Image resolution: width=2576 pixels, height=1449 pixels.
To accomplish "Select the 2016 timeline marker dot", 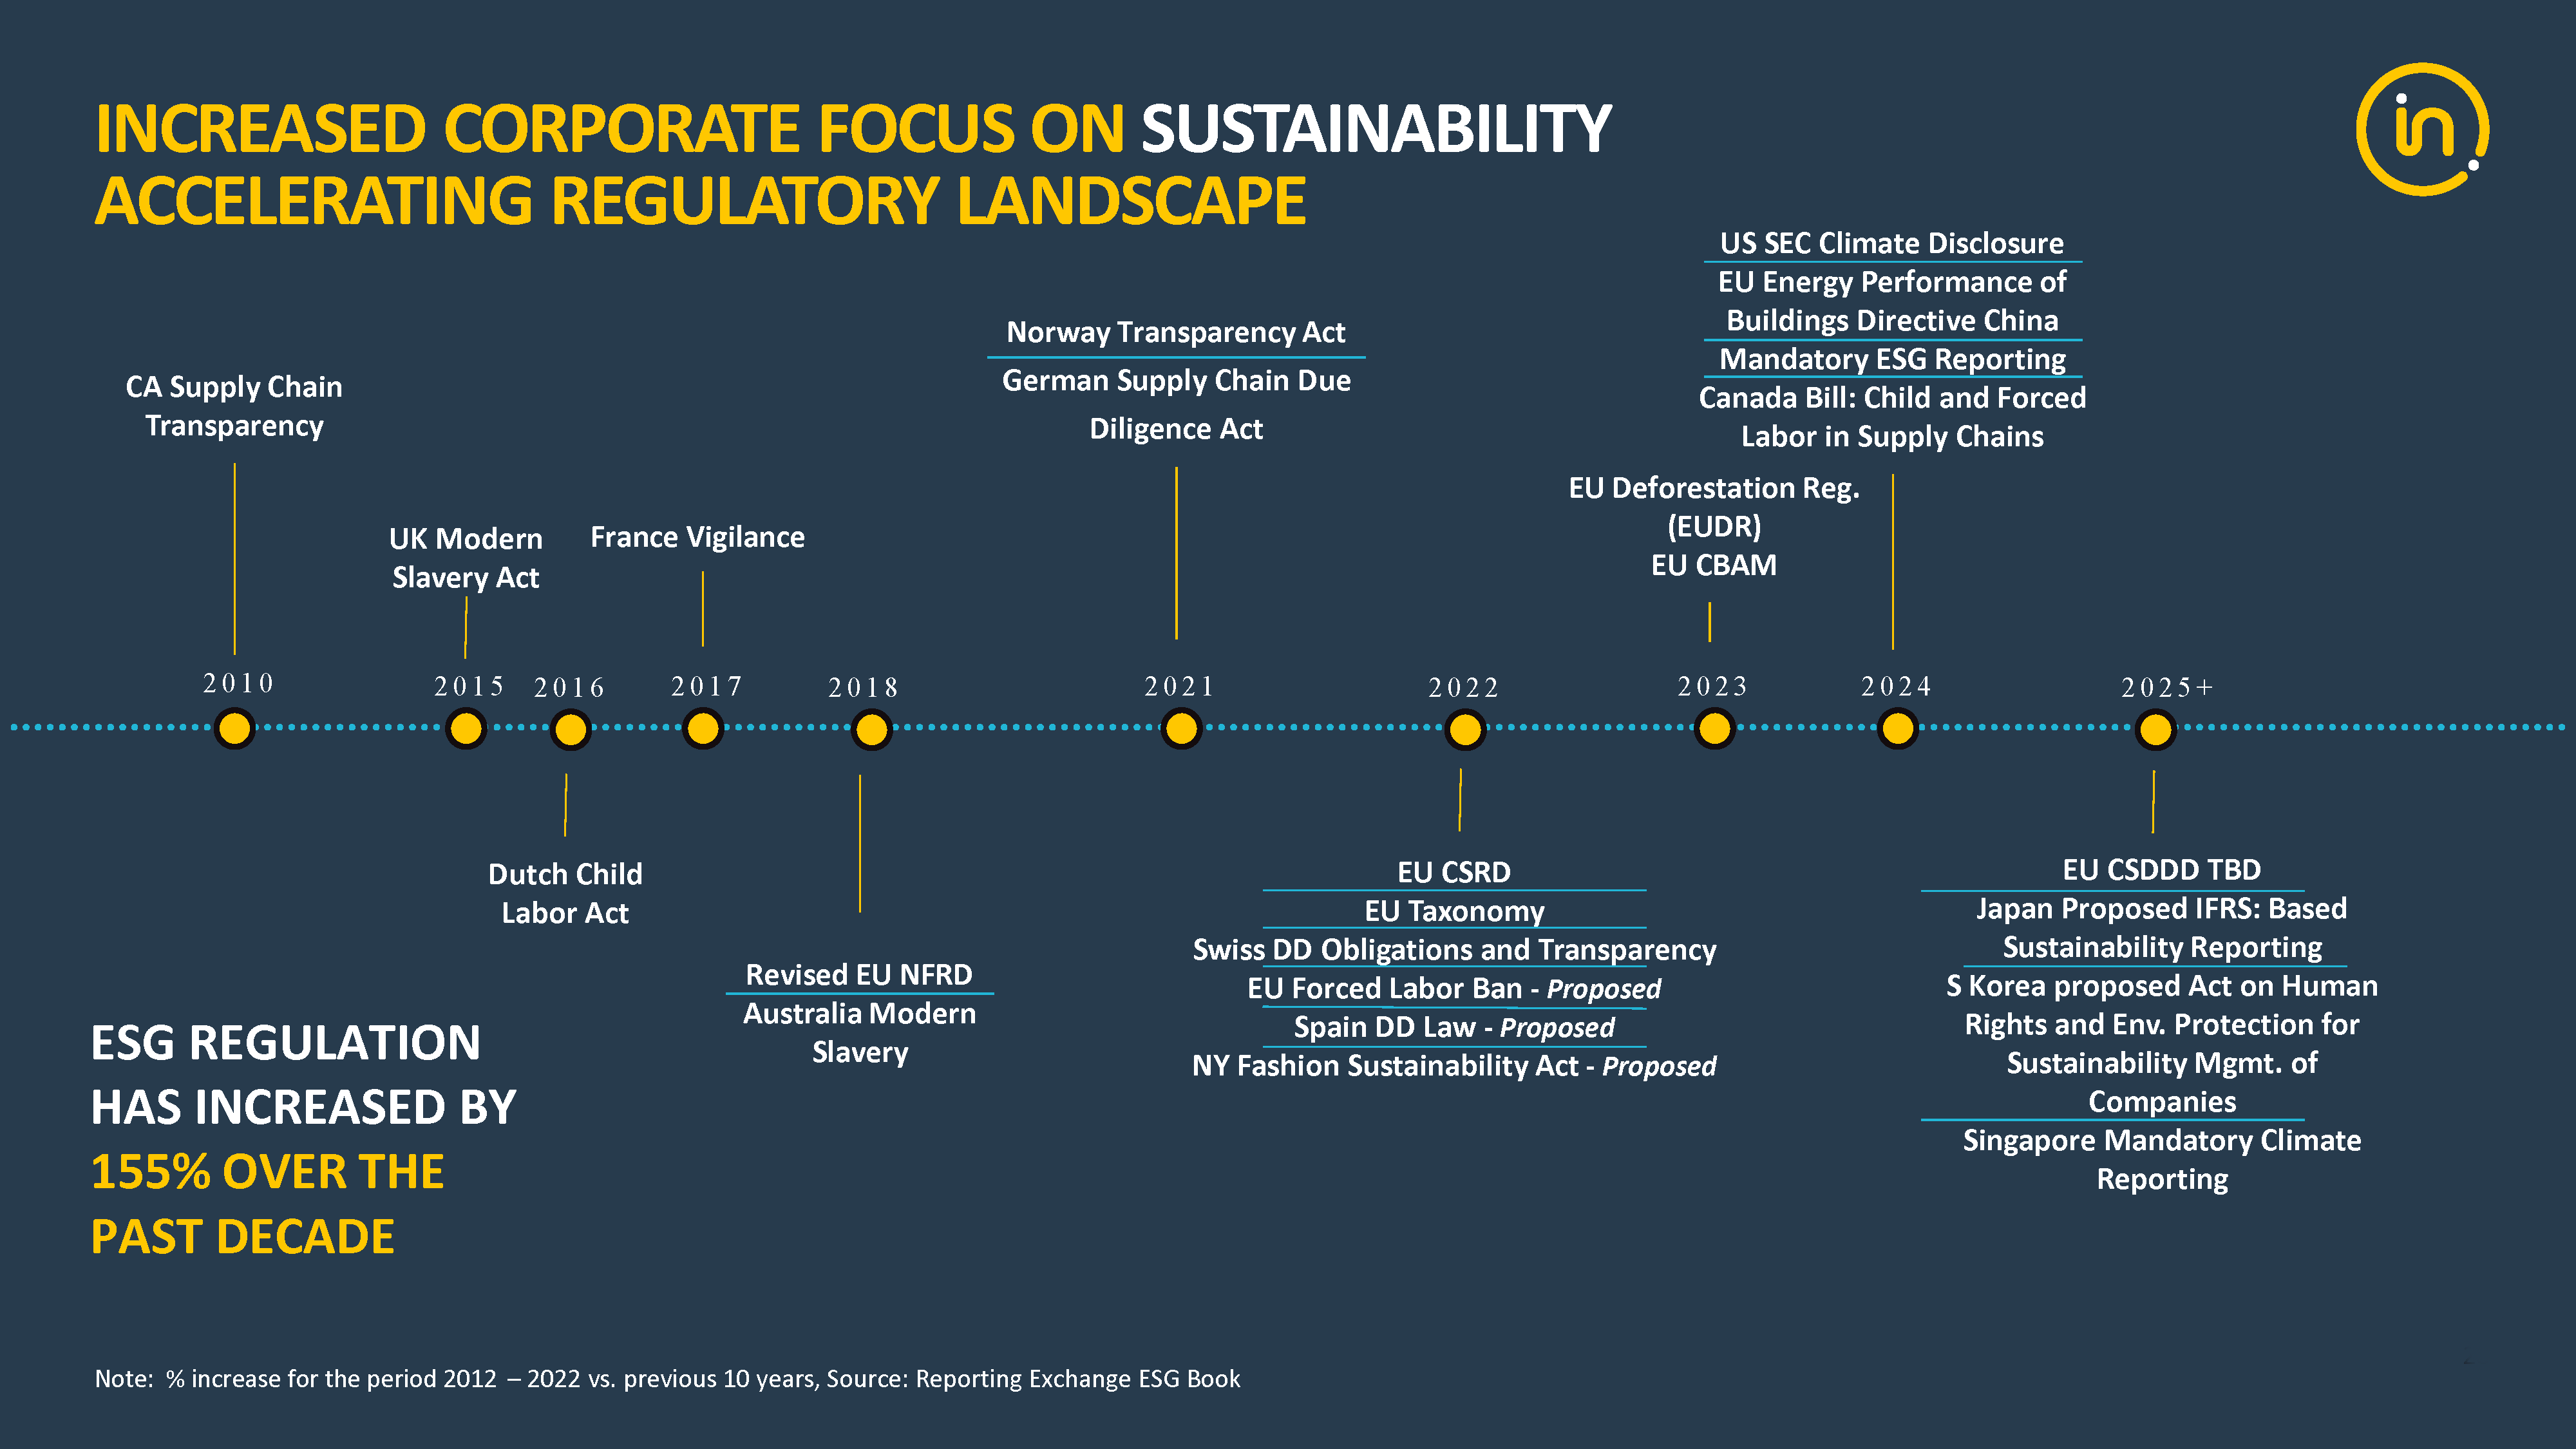I will [570, 729].
